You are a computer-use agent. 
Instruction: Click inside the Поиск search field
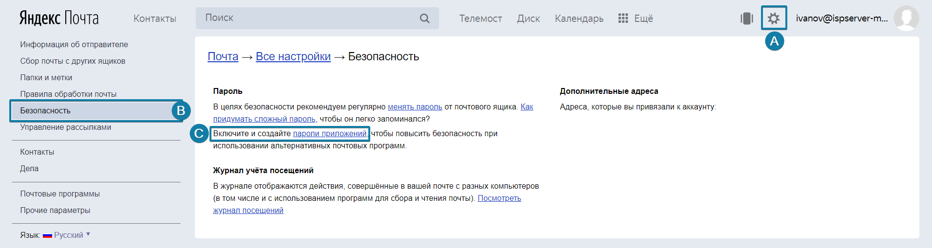(307, 18)
